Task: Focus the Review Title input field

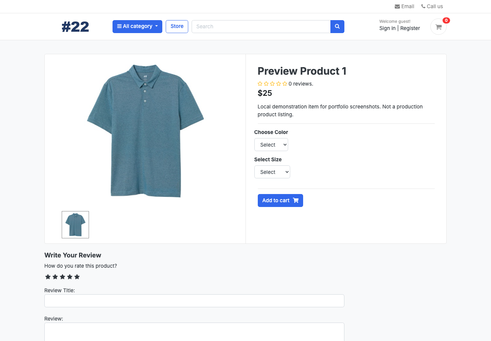Action: coord(194,301)
